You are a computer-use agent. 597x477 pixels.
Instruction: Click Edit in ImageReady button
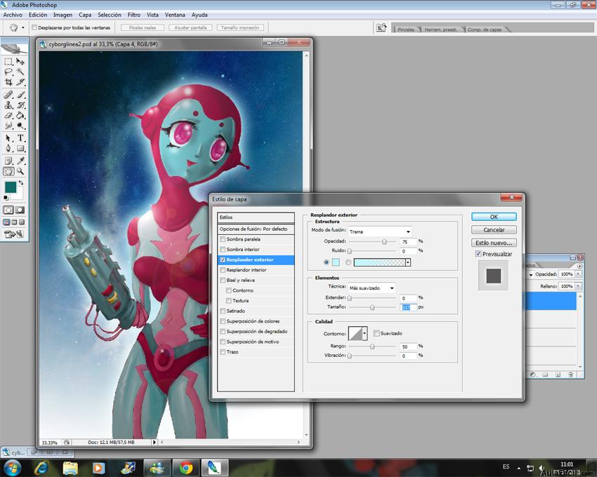click(x=14, y=234)
